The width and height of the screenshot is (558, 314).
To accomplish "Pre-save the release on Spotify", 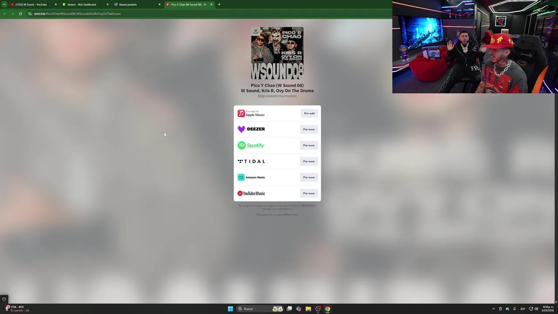I will click(309, 145).
